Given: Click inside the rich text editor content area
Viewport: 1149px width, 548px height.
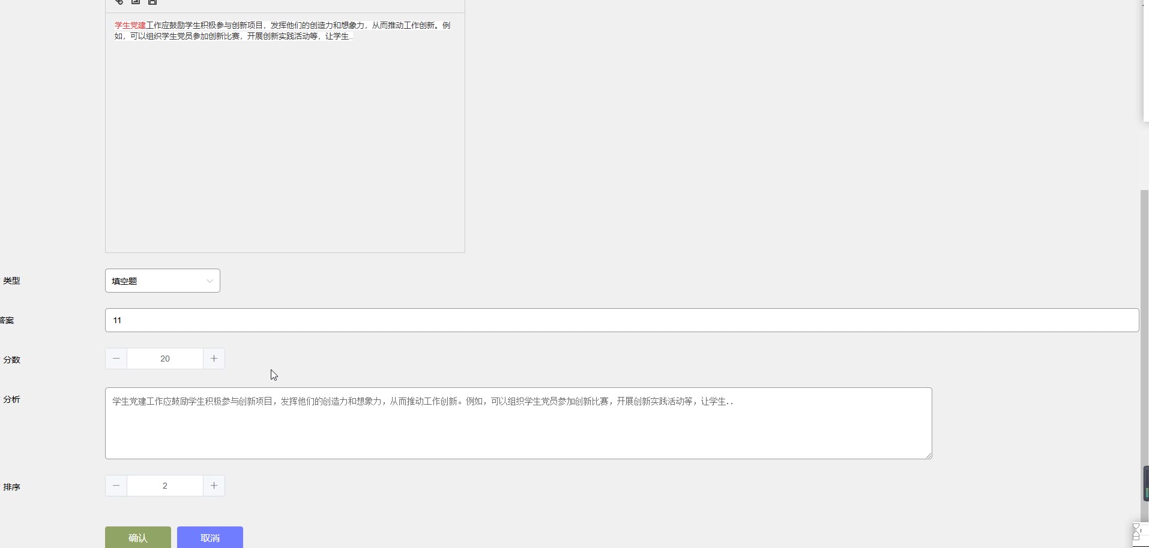Looking at the screenshot, I should [x=285, y=133].
